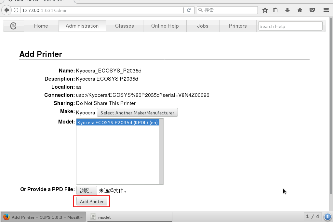Bookmark this page with the star icon

coord(265,10)
